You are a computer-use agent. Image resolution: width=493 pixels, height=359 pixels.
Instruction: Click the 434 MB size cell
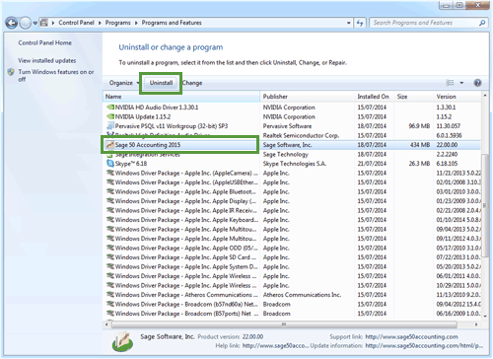[420, 145]
